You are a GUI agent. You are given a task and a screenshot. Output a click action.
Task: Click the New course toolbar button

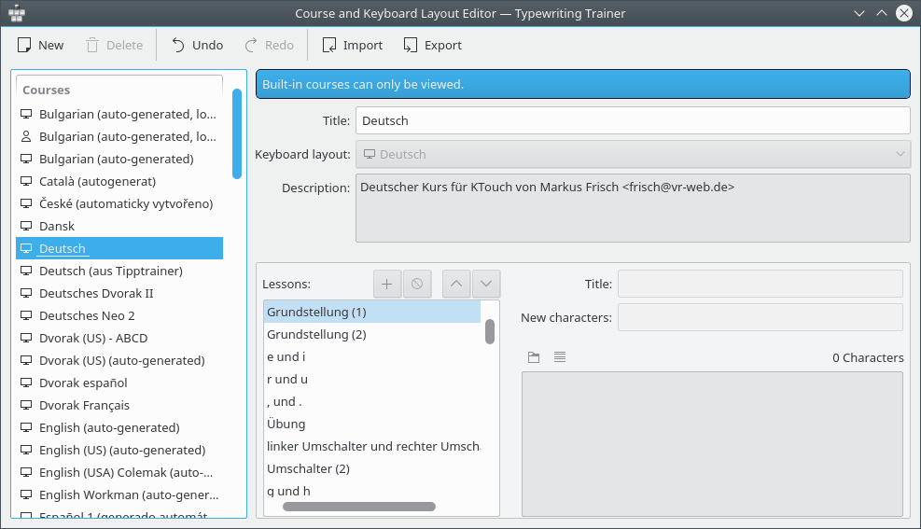pos(40,45)
